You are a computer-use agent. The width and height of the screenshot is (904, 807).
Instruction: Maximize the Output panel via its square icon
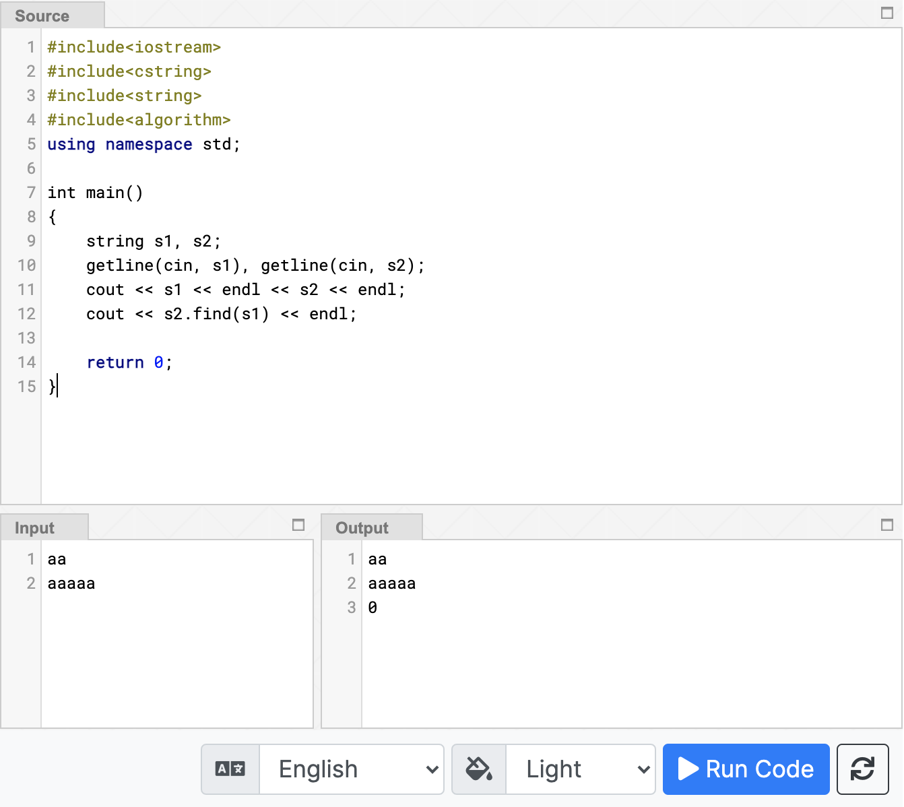click(x=886, y=524)
